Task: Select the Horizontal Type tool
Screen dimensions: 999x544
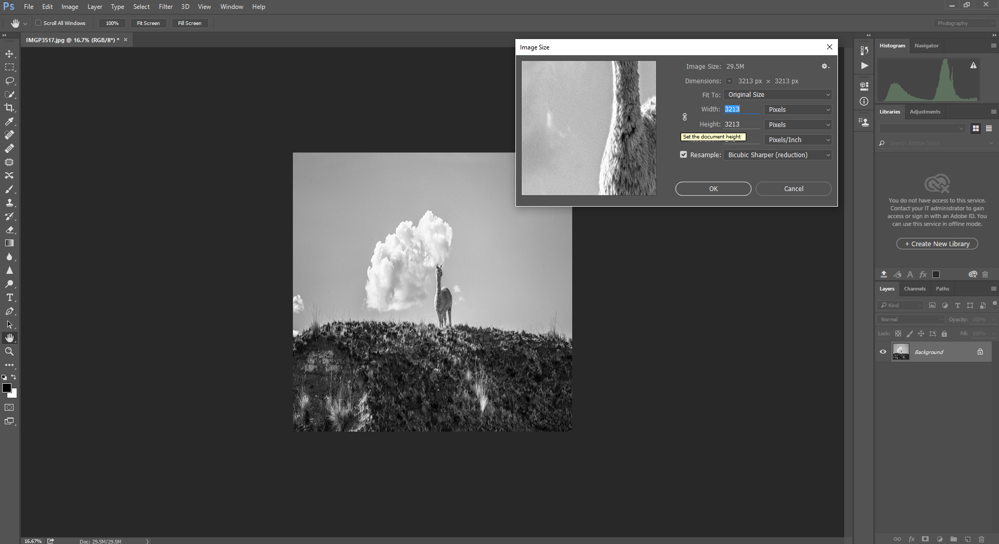Action: (9, 298)
